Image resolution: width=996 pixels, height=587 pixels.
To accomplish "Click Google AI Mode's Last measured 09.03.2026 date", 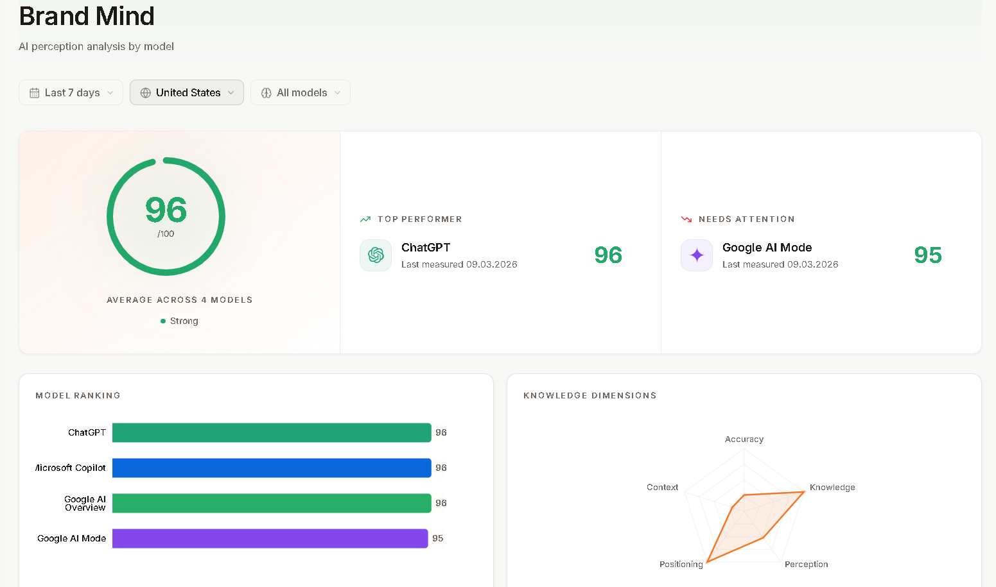I will [x=780, y=264].
